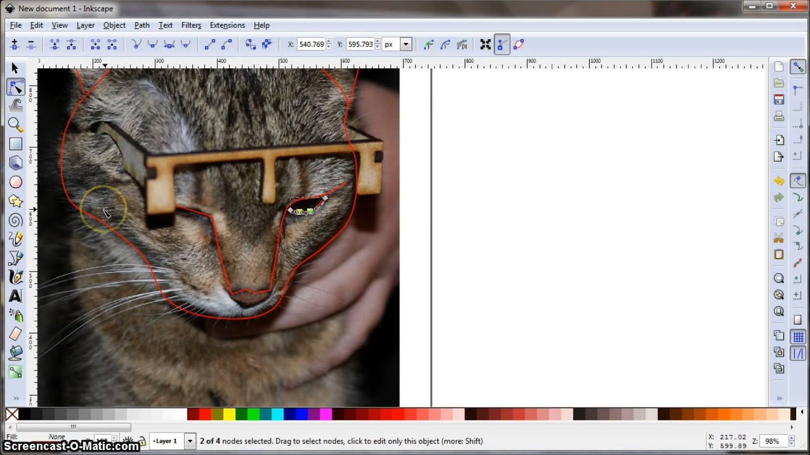Screen dimensions: 810x455
Task: Open the Path menu
Action: coord(142,25)
